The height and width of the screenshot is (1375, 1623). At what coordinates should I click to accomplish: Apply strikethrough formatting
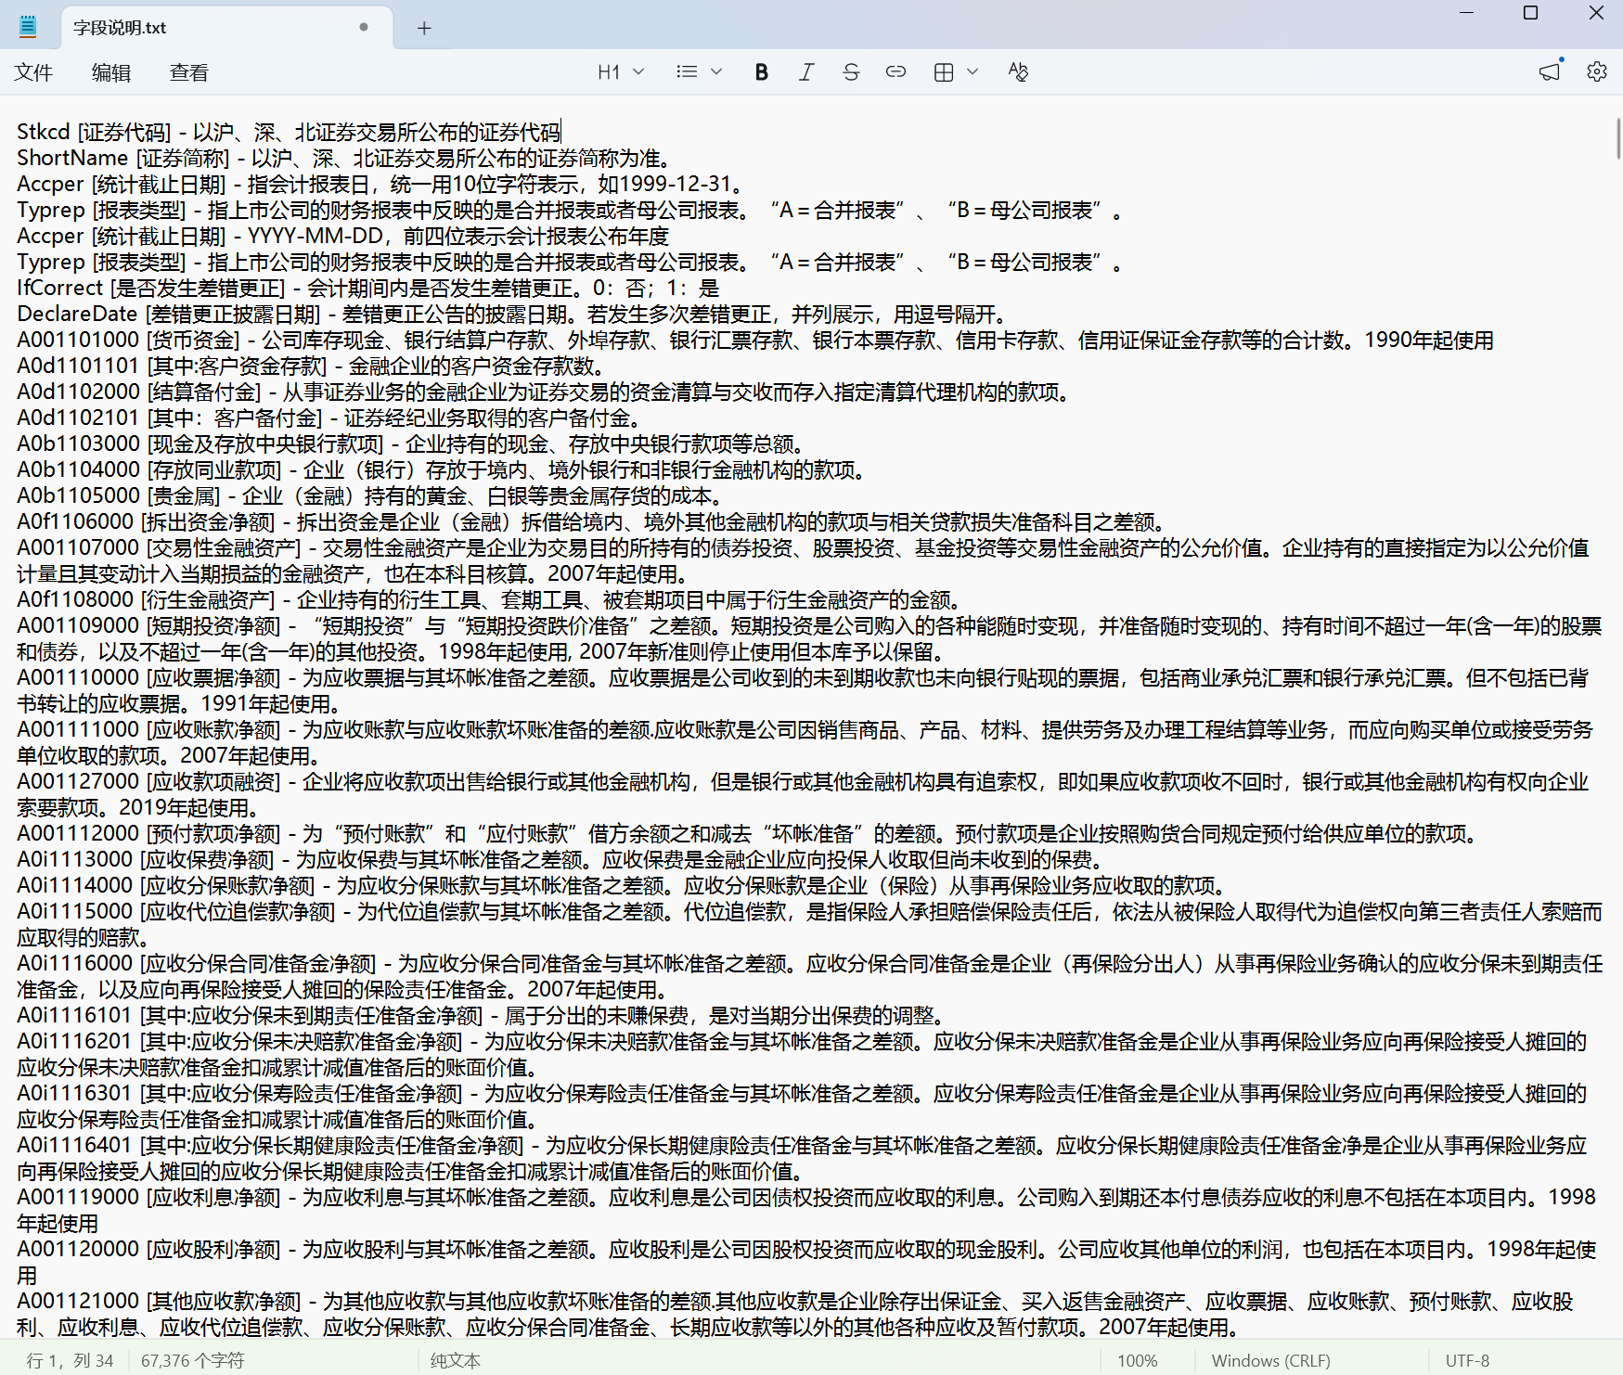coord(851,72)
